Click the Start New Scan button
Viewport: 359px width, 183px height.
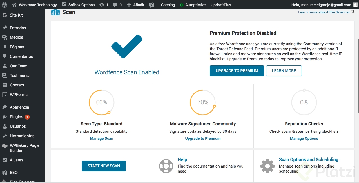(104, 166)
